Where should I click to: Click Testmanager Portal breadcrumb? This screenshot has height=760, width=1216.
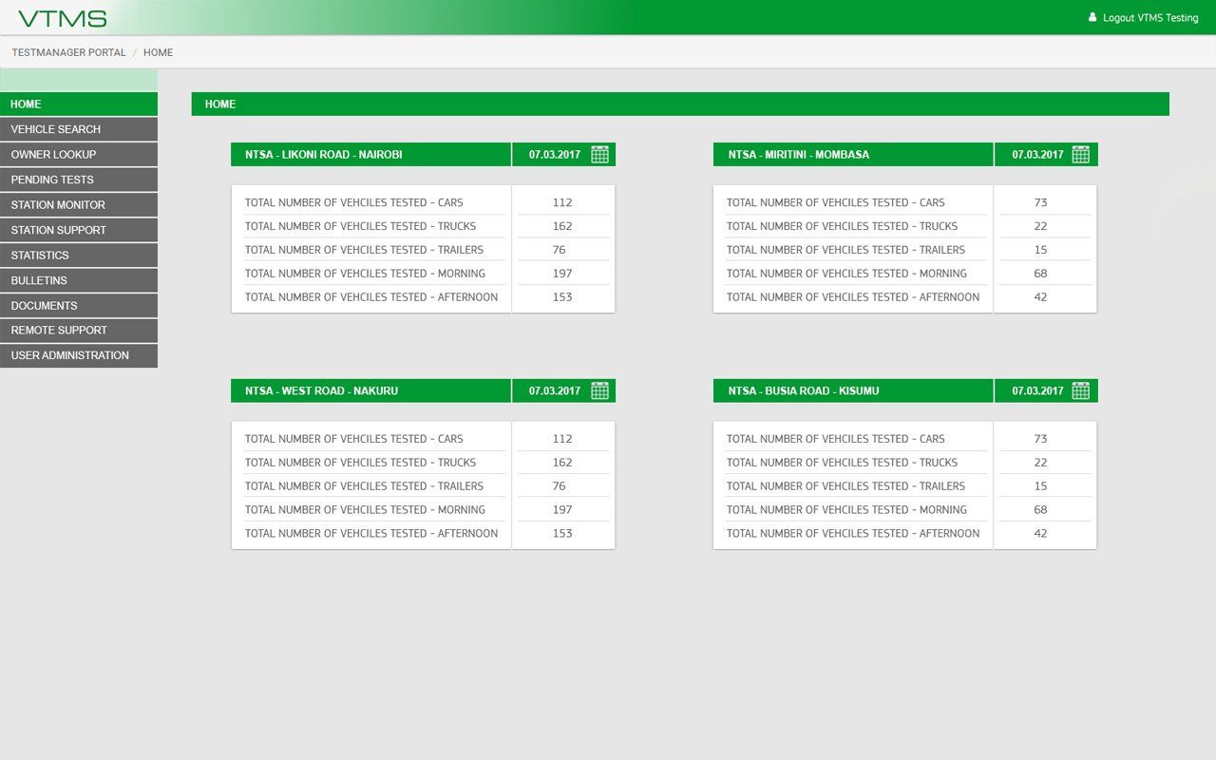coord(68,52)
